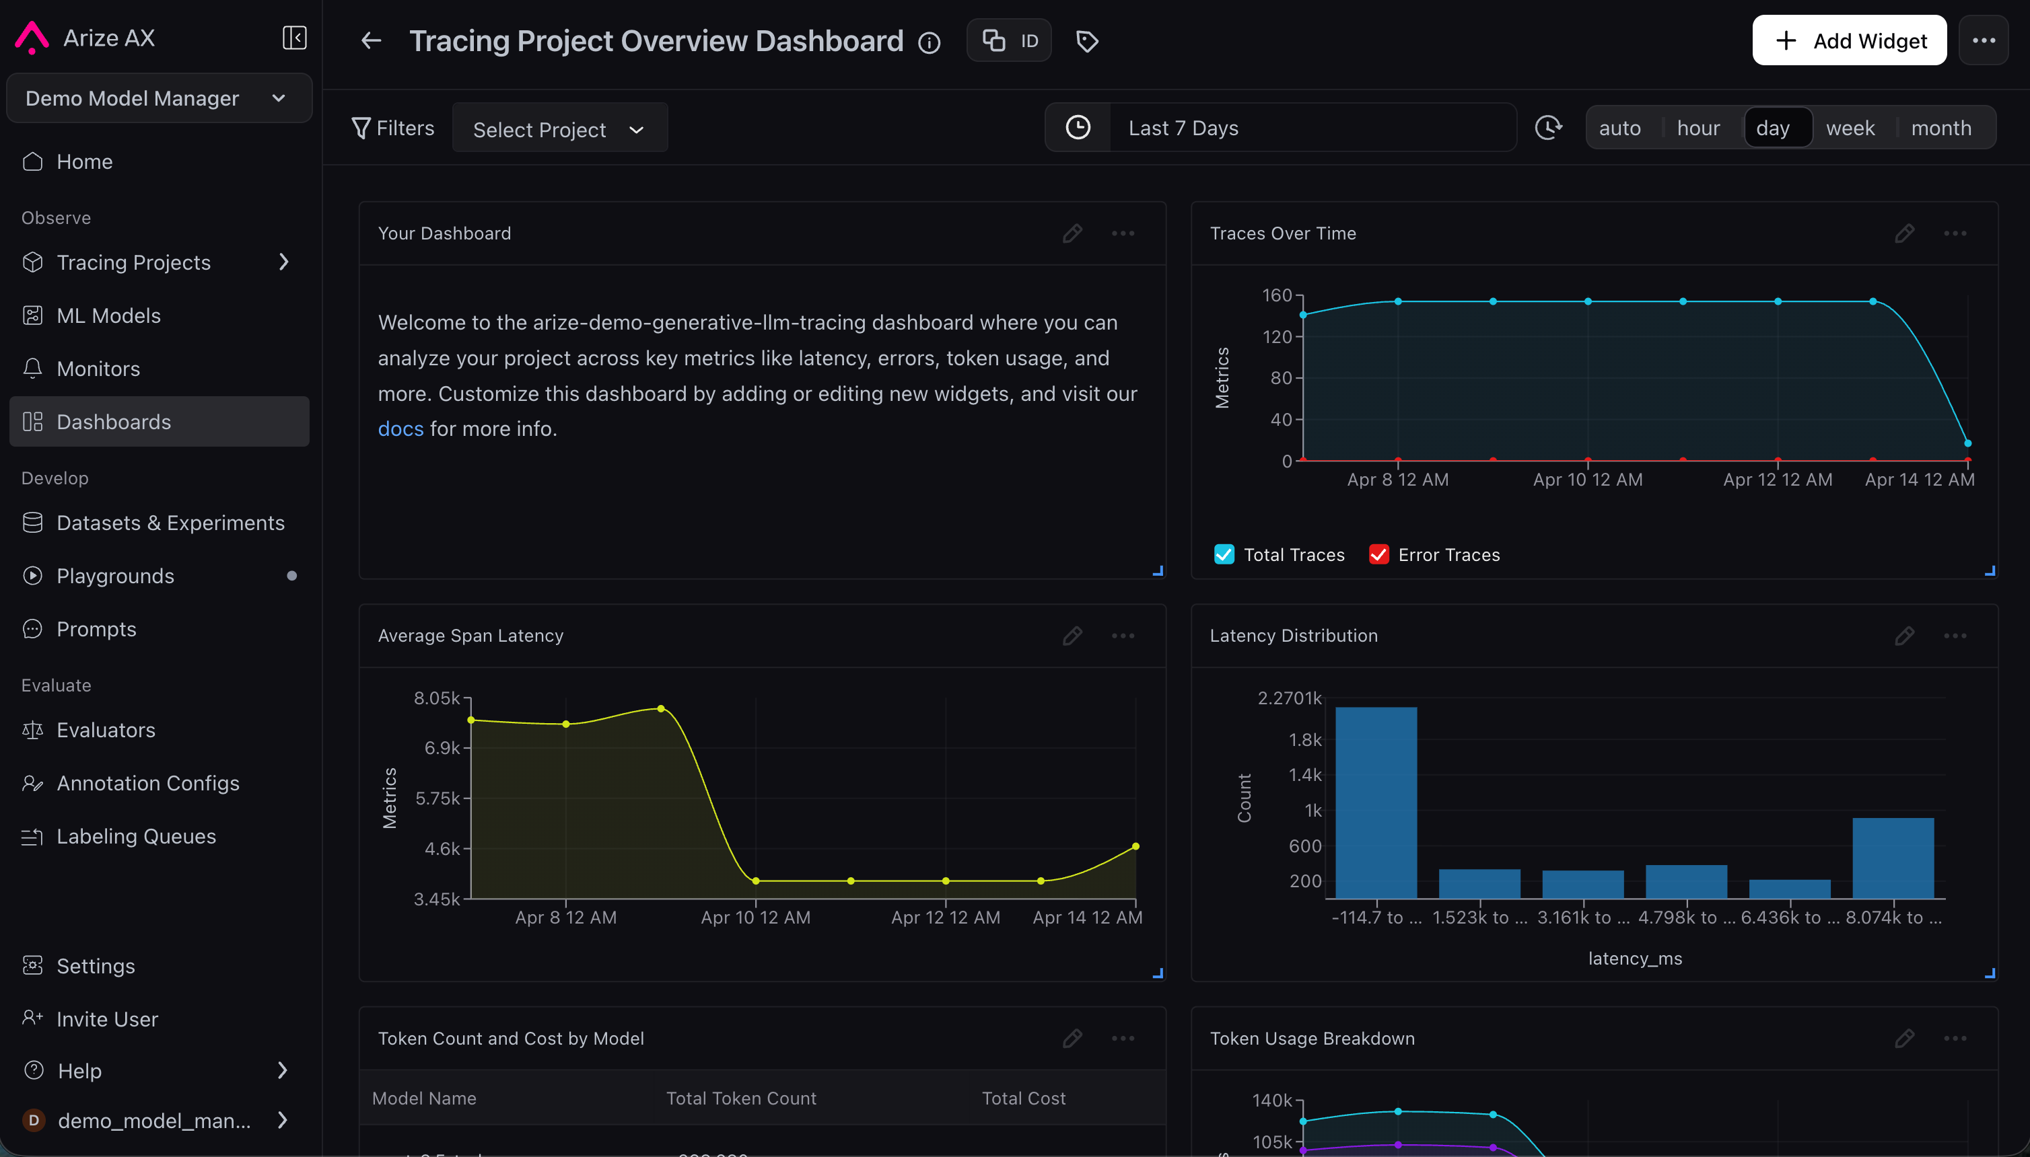Edit the Your Dashboard widget
The width and height of the screenshot is (2030, 1157).
pos(1072,233)
